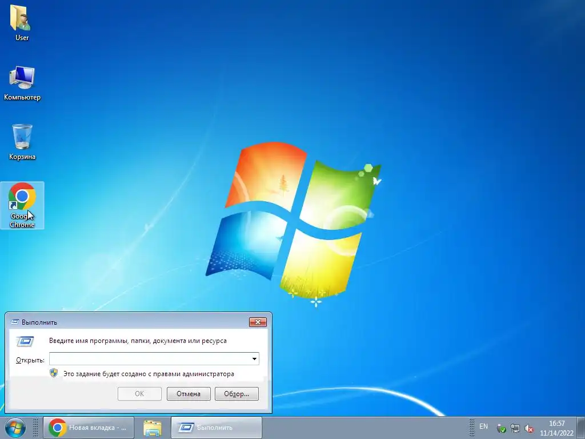Close the Выполнить dialog

pos(258,322)
